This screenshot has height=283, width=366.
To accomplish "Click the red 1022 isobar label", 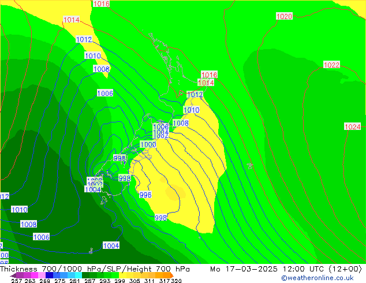I will click(x=331, y=65).
